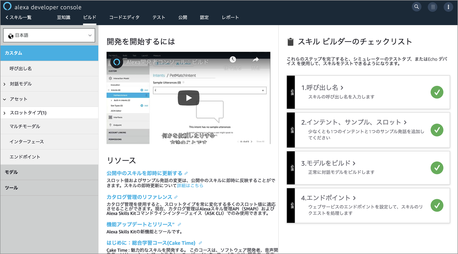Switch to the 豆知識 tab
The height and width of the screenshot is (254, 458).
pyautogui.click(x=63, y=17)
